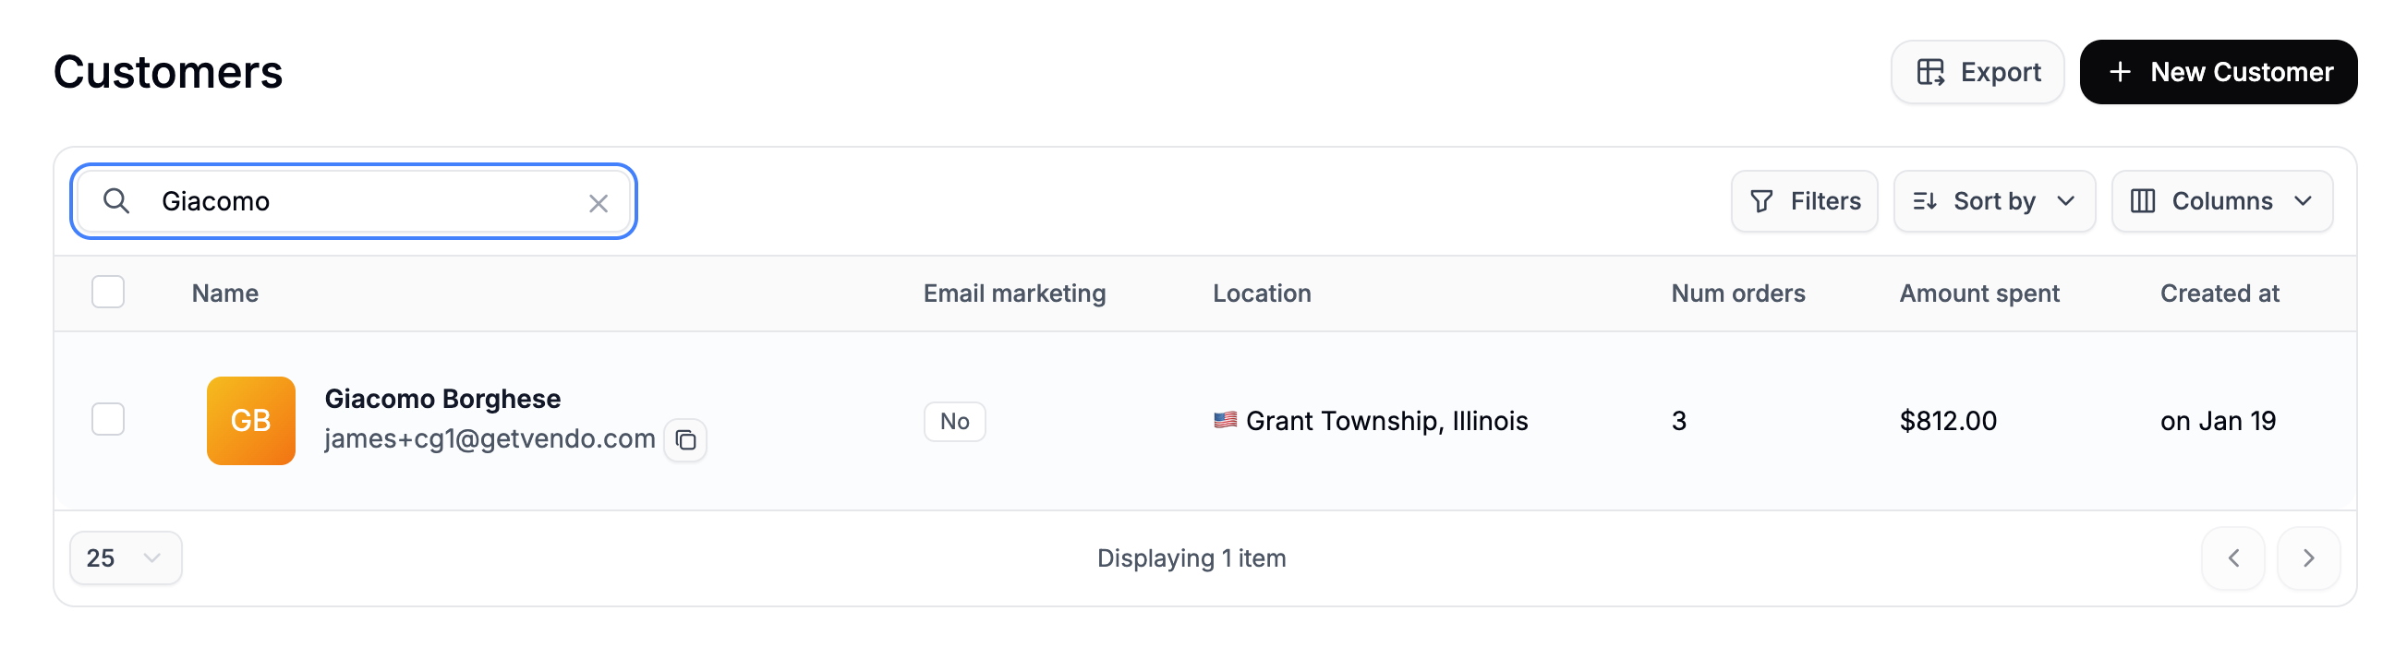The width and height of the screenshot is (2407, 659).
Task: Click the Location column header
Action: 1262,294
